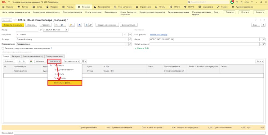Viewport: 268px width, 135px height.
Task: Open the Договор record with its open icon
Action: (x=130, y=39)
